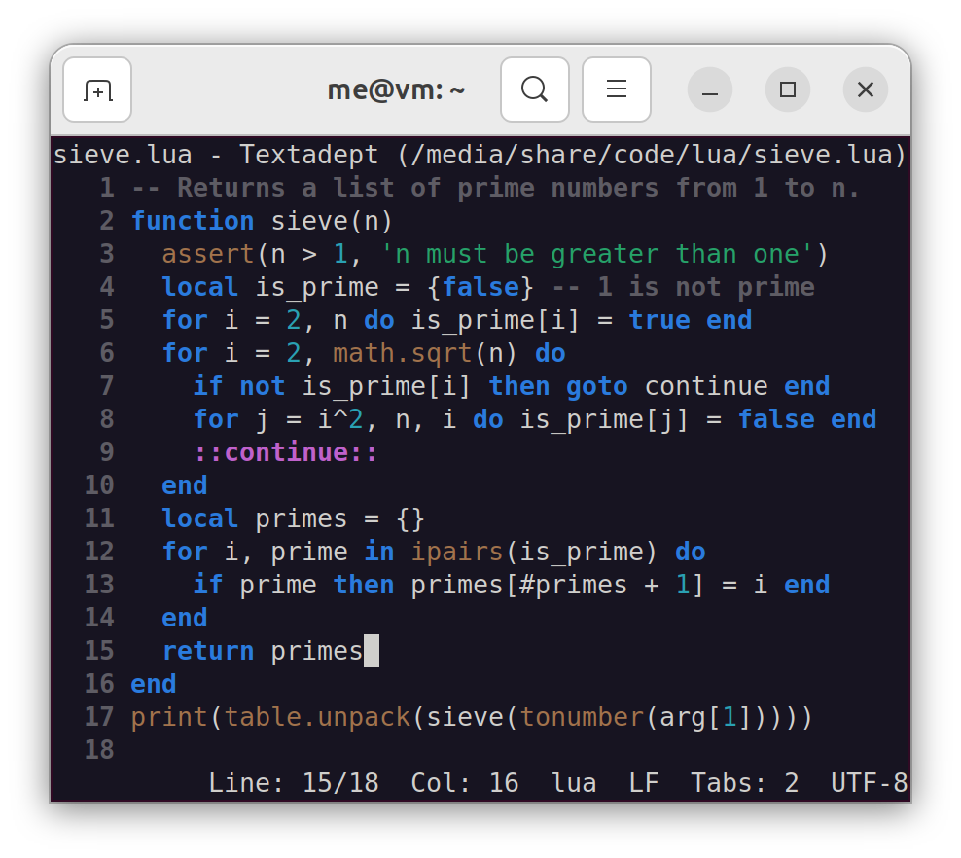Click 'true' on line 5
Screen dimensions: 961x858
[x=659, y=320]
